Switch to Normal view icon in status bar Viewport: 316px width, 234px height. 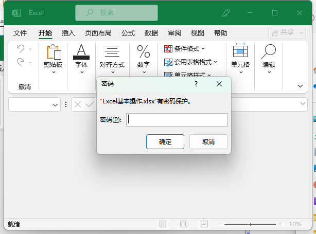[x=163, y=224]
